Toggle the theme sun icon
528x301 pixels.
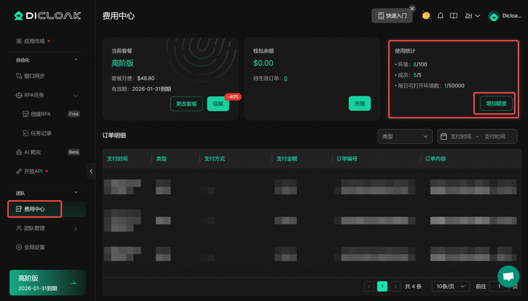426,15
